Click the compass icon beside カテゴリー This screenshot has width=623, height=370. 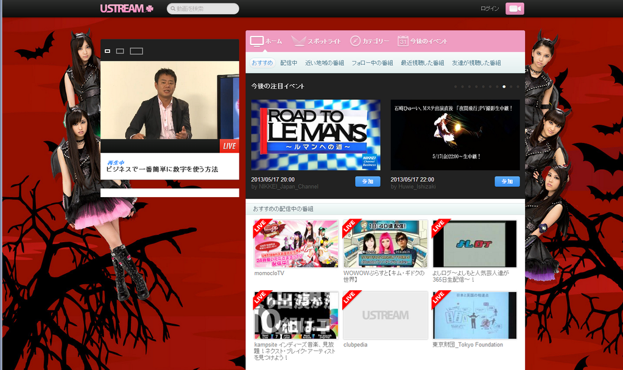(355, 41)
